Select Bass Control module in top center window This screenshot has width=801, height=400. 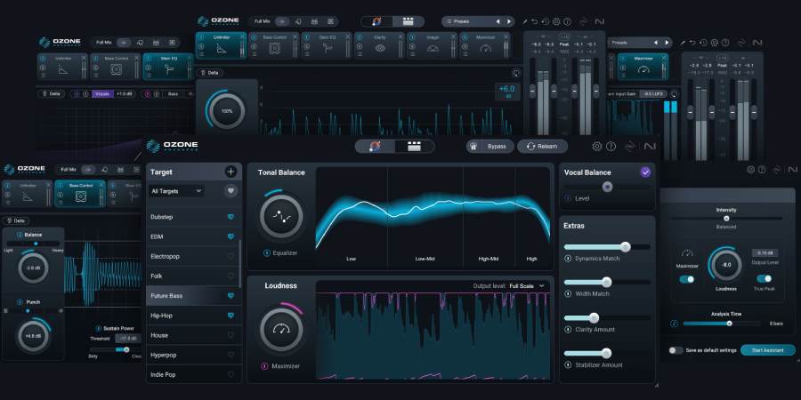(x=274, y=46)
